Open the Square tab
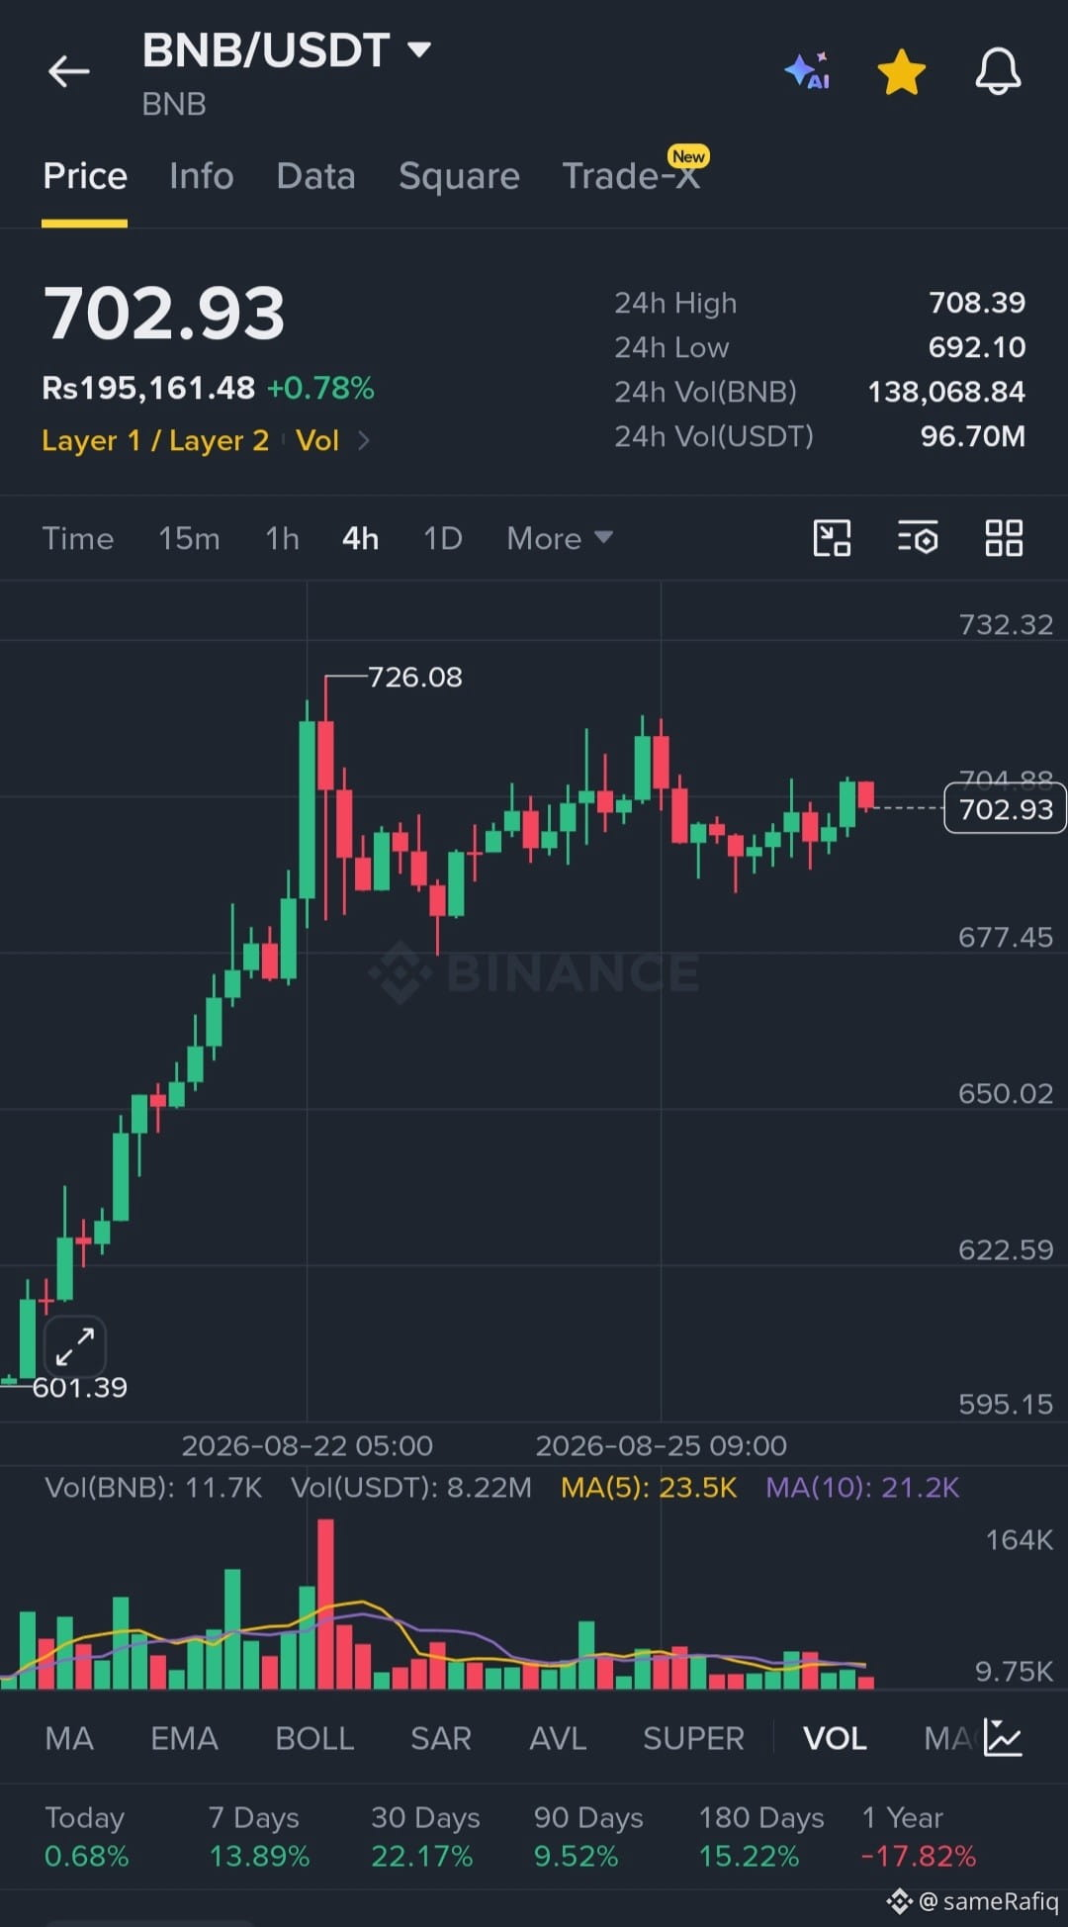The image size is (1068, 1927). click(459, 176)
